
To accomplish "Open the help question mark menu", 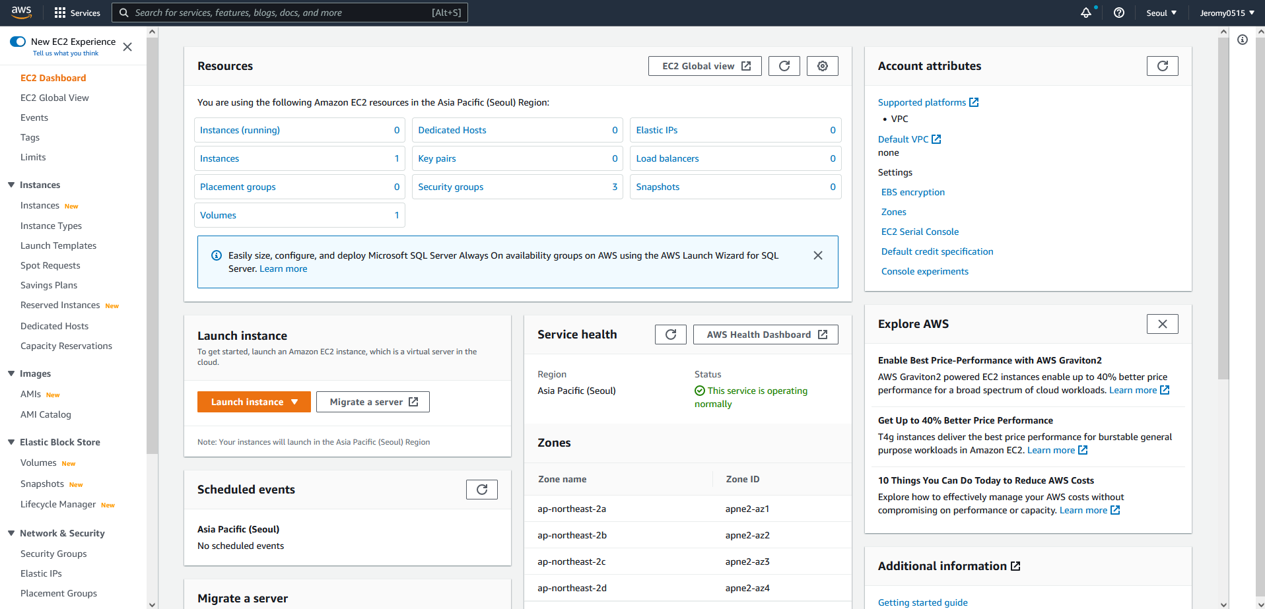I will 1119,13.
